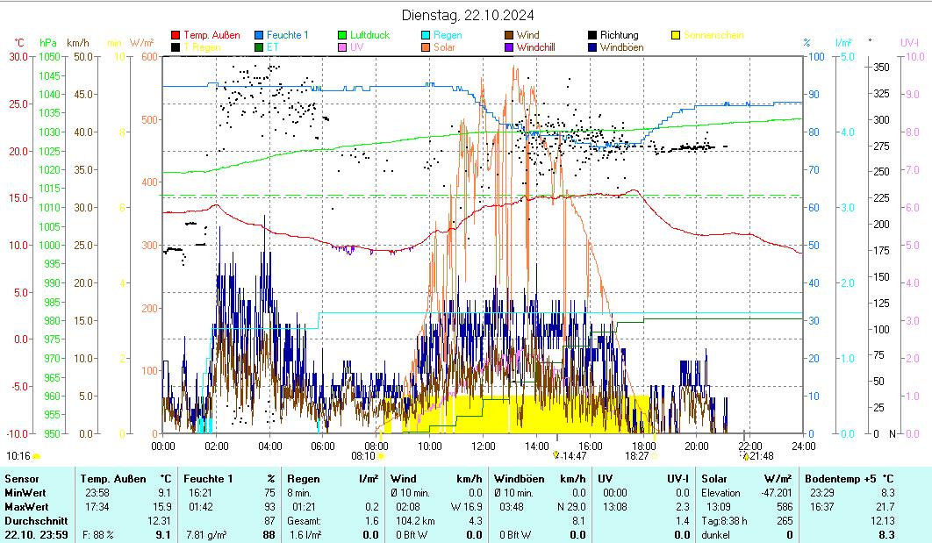Click the purple Windchill legend square
The height and width of the screenshot is (543, 932).
(x=509, y=47)
